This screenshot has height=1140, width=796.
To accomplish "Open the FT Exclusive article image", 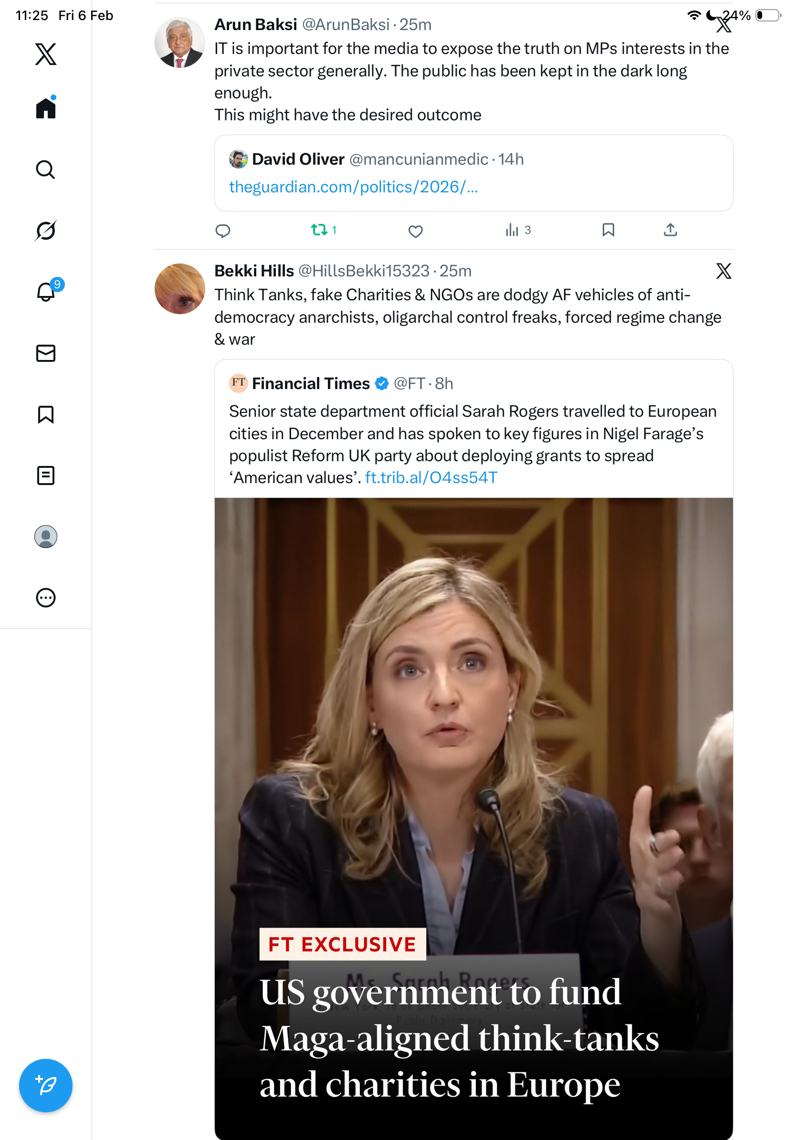I will coord(473,745).
